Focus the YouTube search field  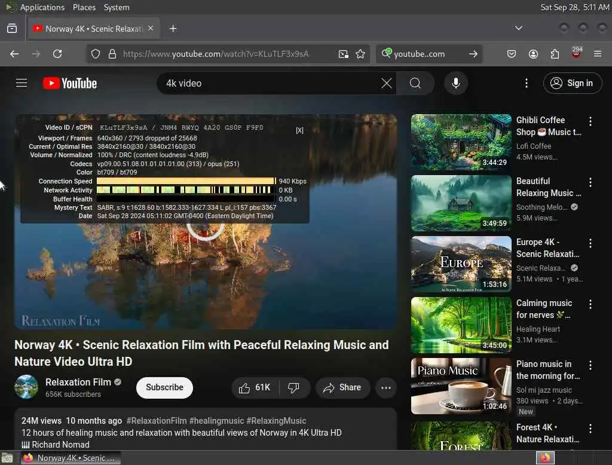[270, 83]
